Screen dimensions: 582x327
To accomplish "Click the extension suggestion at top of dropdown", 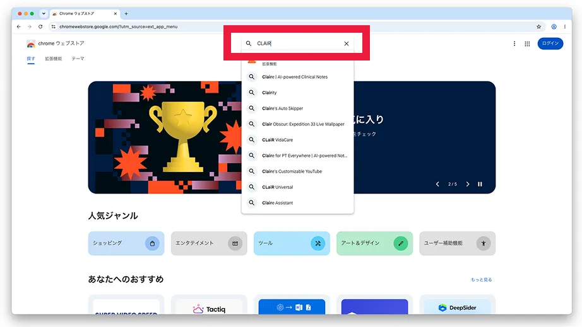I will click(x=298, y=64).
